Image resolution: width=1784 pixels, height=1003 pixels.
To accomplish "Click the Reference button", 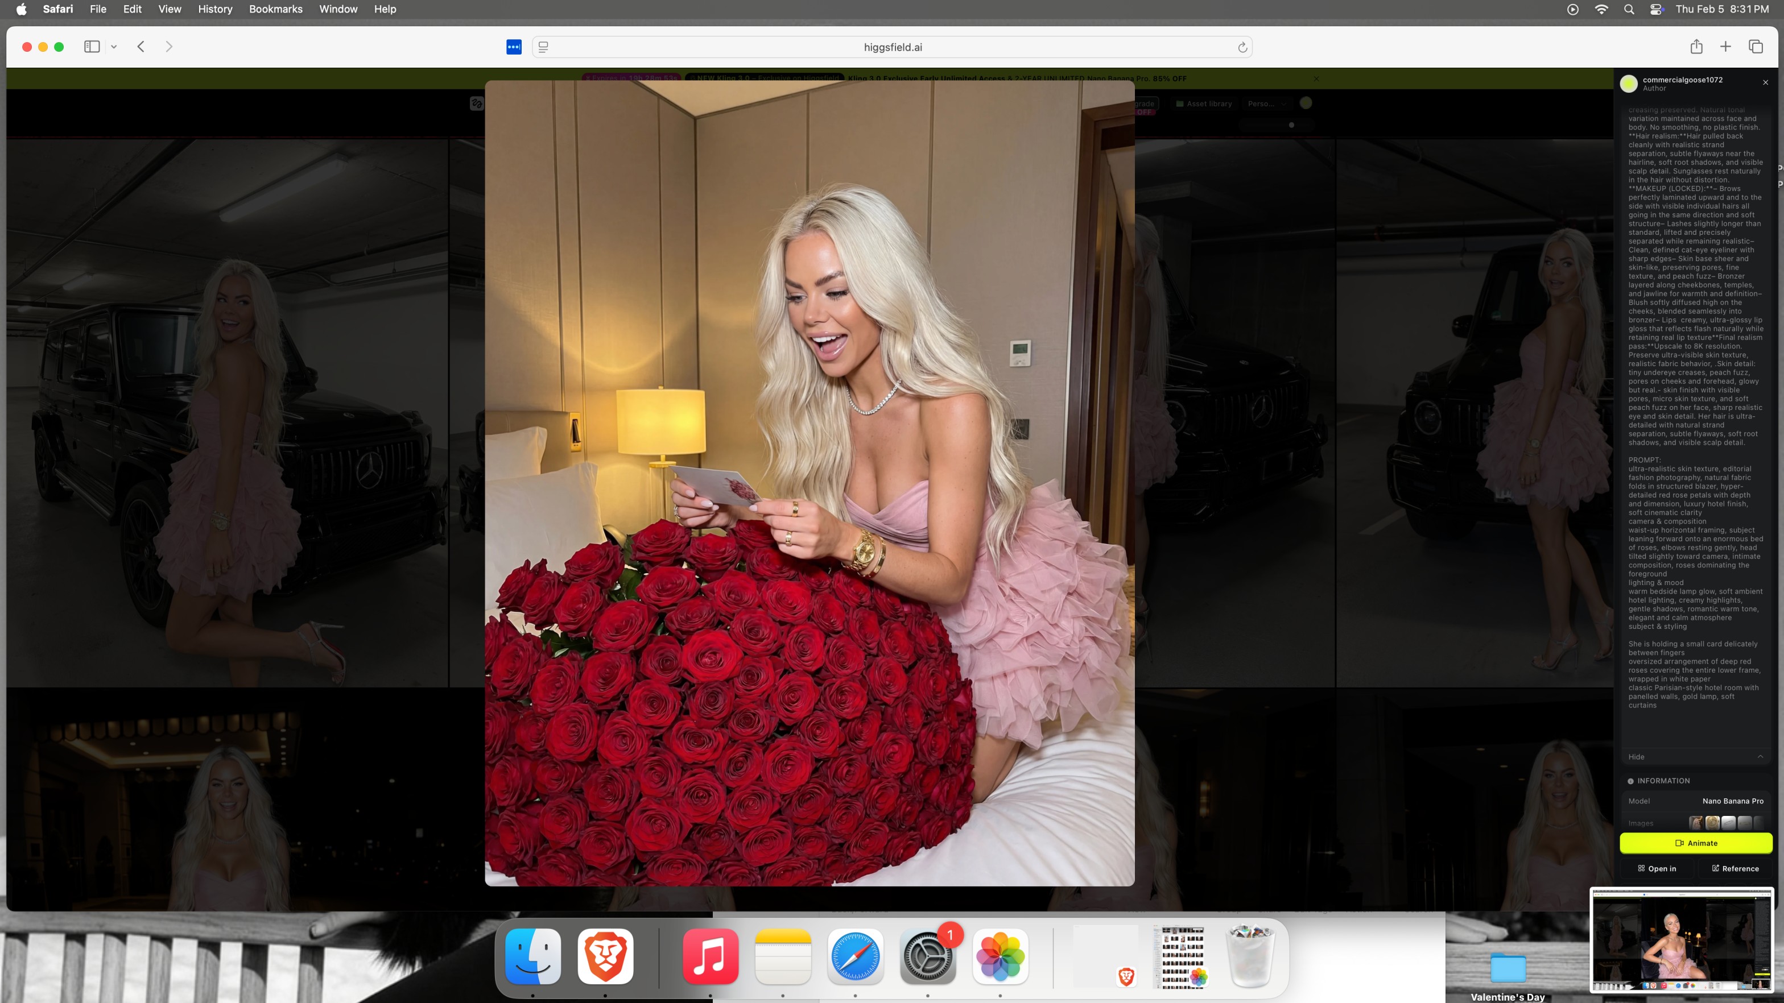I will pyautogui.click(x=1735, y=868).
